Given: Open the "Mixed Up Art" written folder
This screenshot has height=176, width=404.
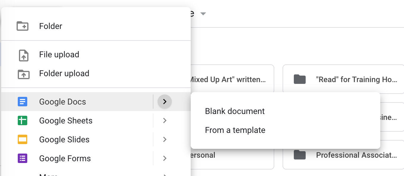Looking at the screenshot, I should 228,79.
